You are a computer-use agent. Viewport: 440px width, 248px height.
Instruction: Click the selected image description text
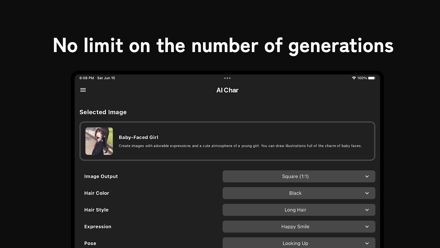240,146
